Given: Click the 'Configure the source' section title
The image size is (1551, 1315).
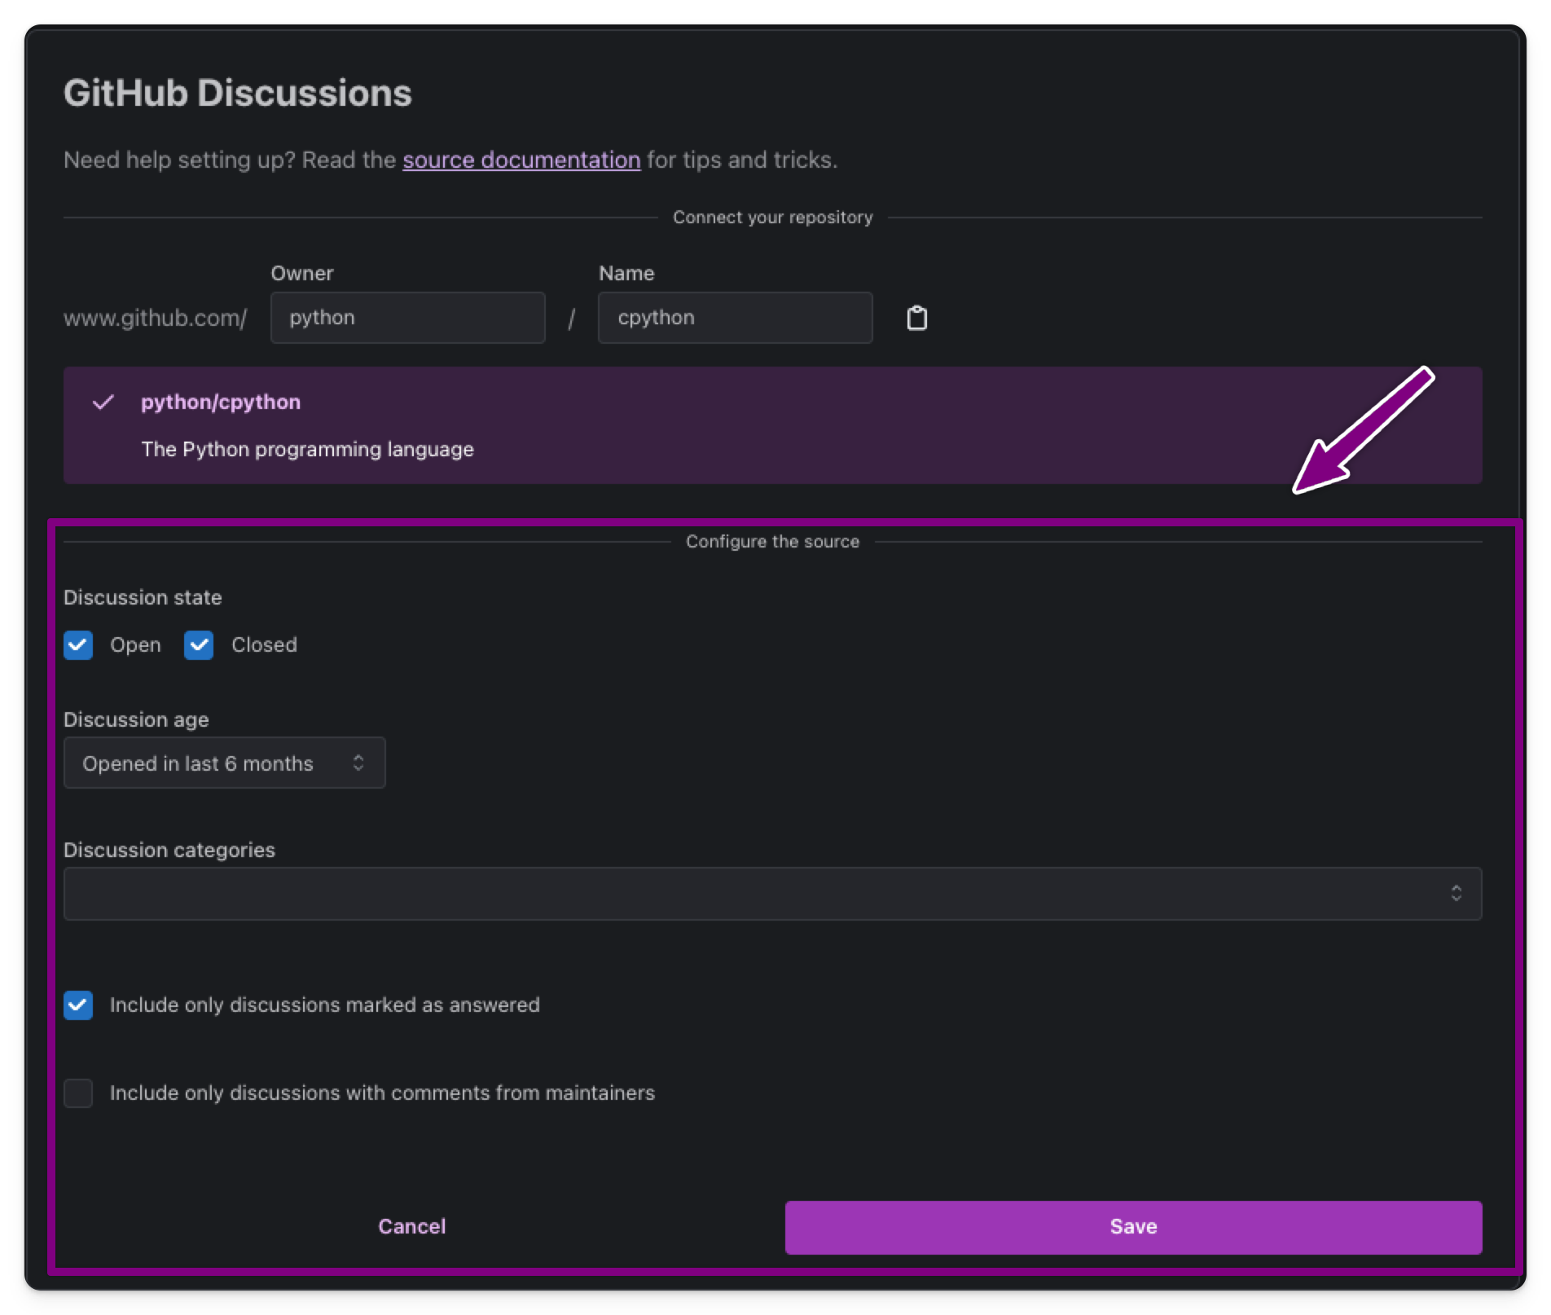Looking at the screenshot, I should point(772,542).
